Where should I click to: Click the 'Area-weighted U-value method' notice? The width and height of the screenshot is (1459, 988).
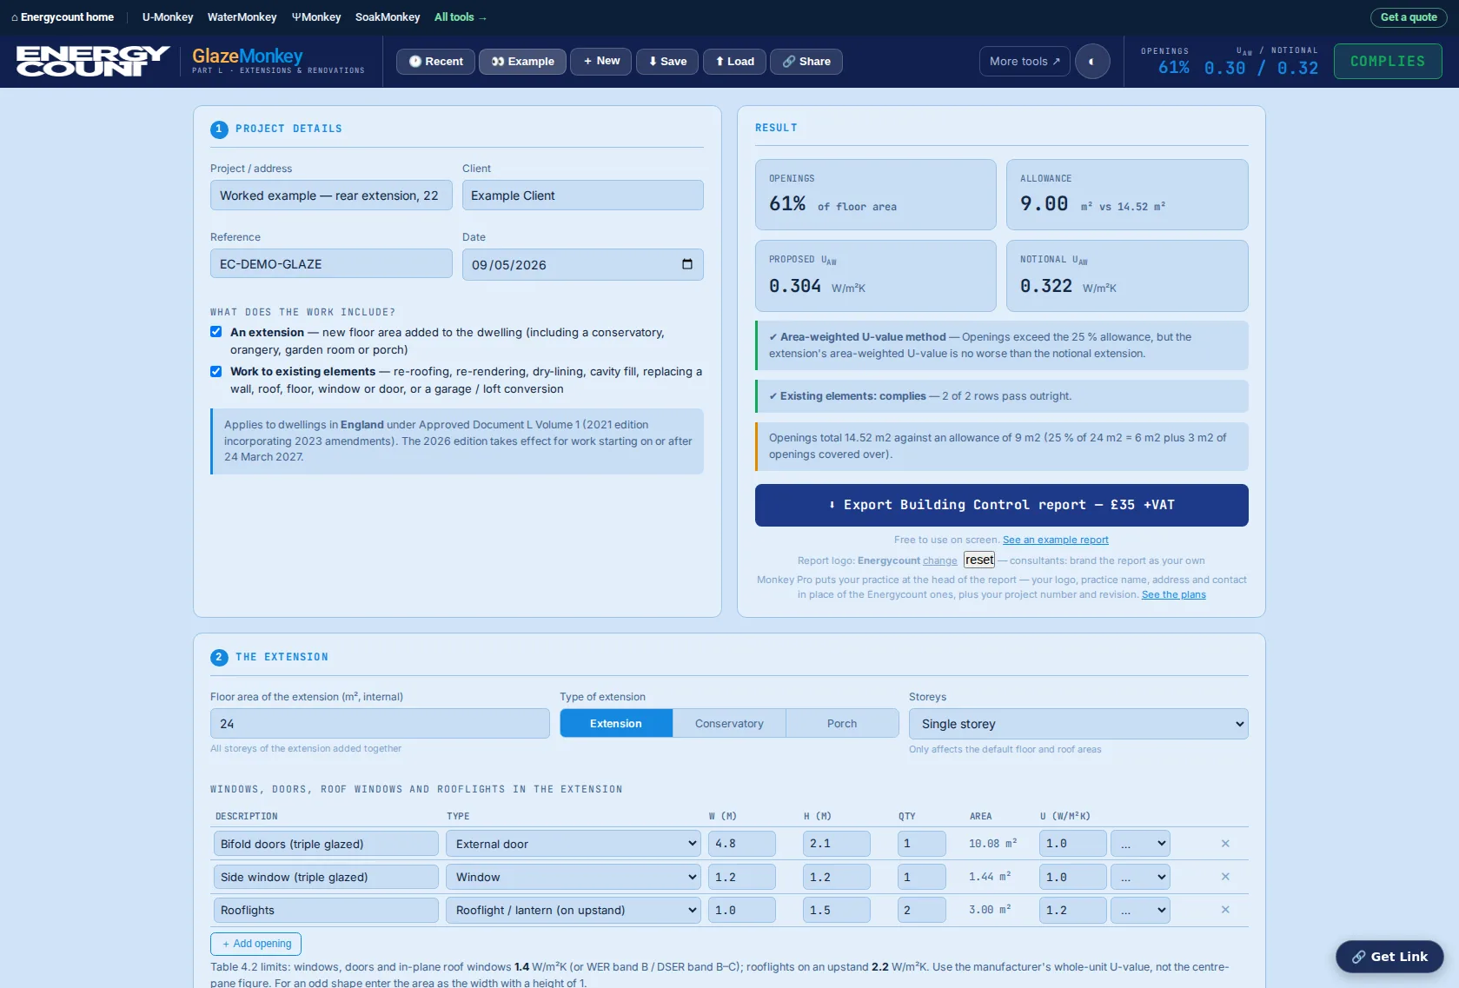1002,345
